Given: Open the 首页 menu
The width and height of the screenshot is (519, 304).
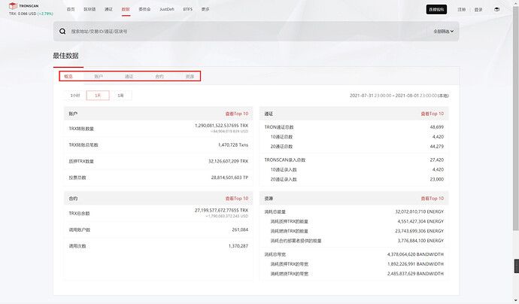Looking at the screenshot, I should pyautogui.click(x=71, y=9).
